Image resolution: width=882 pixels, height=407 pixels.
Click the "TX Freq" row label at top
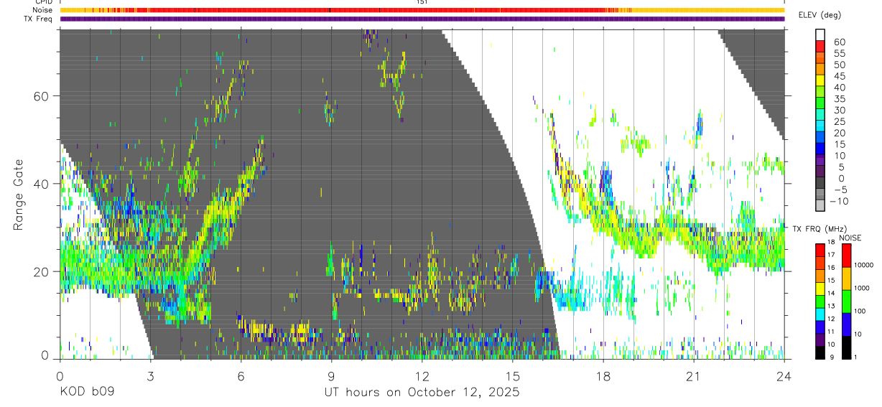pyautogui.click(x=39, y=19)
